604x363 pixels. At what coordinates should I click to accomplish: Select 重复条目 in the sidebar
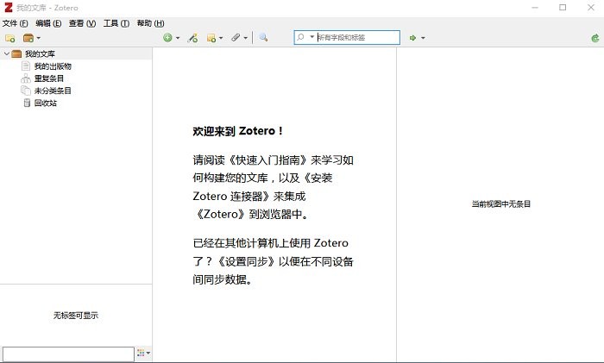(x=49, y=78)
